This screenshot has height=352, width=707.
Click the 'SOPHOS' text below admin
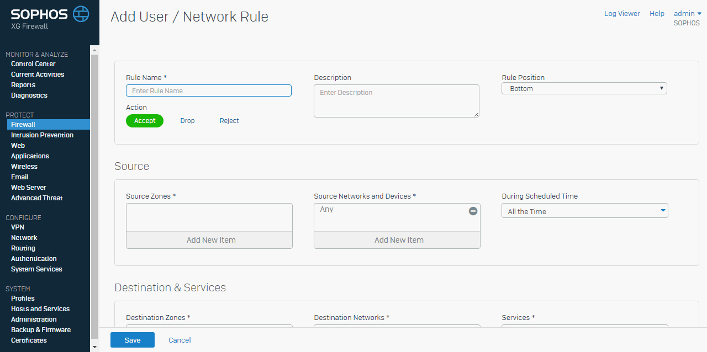click(687, 24)
